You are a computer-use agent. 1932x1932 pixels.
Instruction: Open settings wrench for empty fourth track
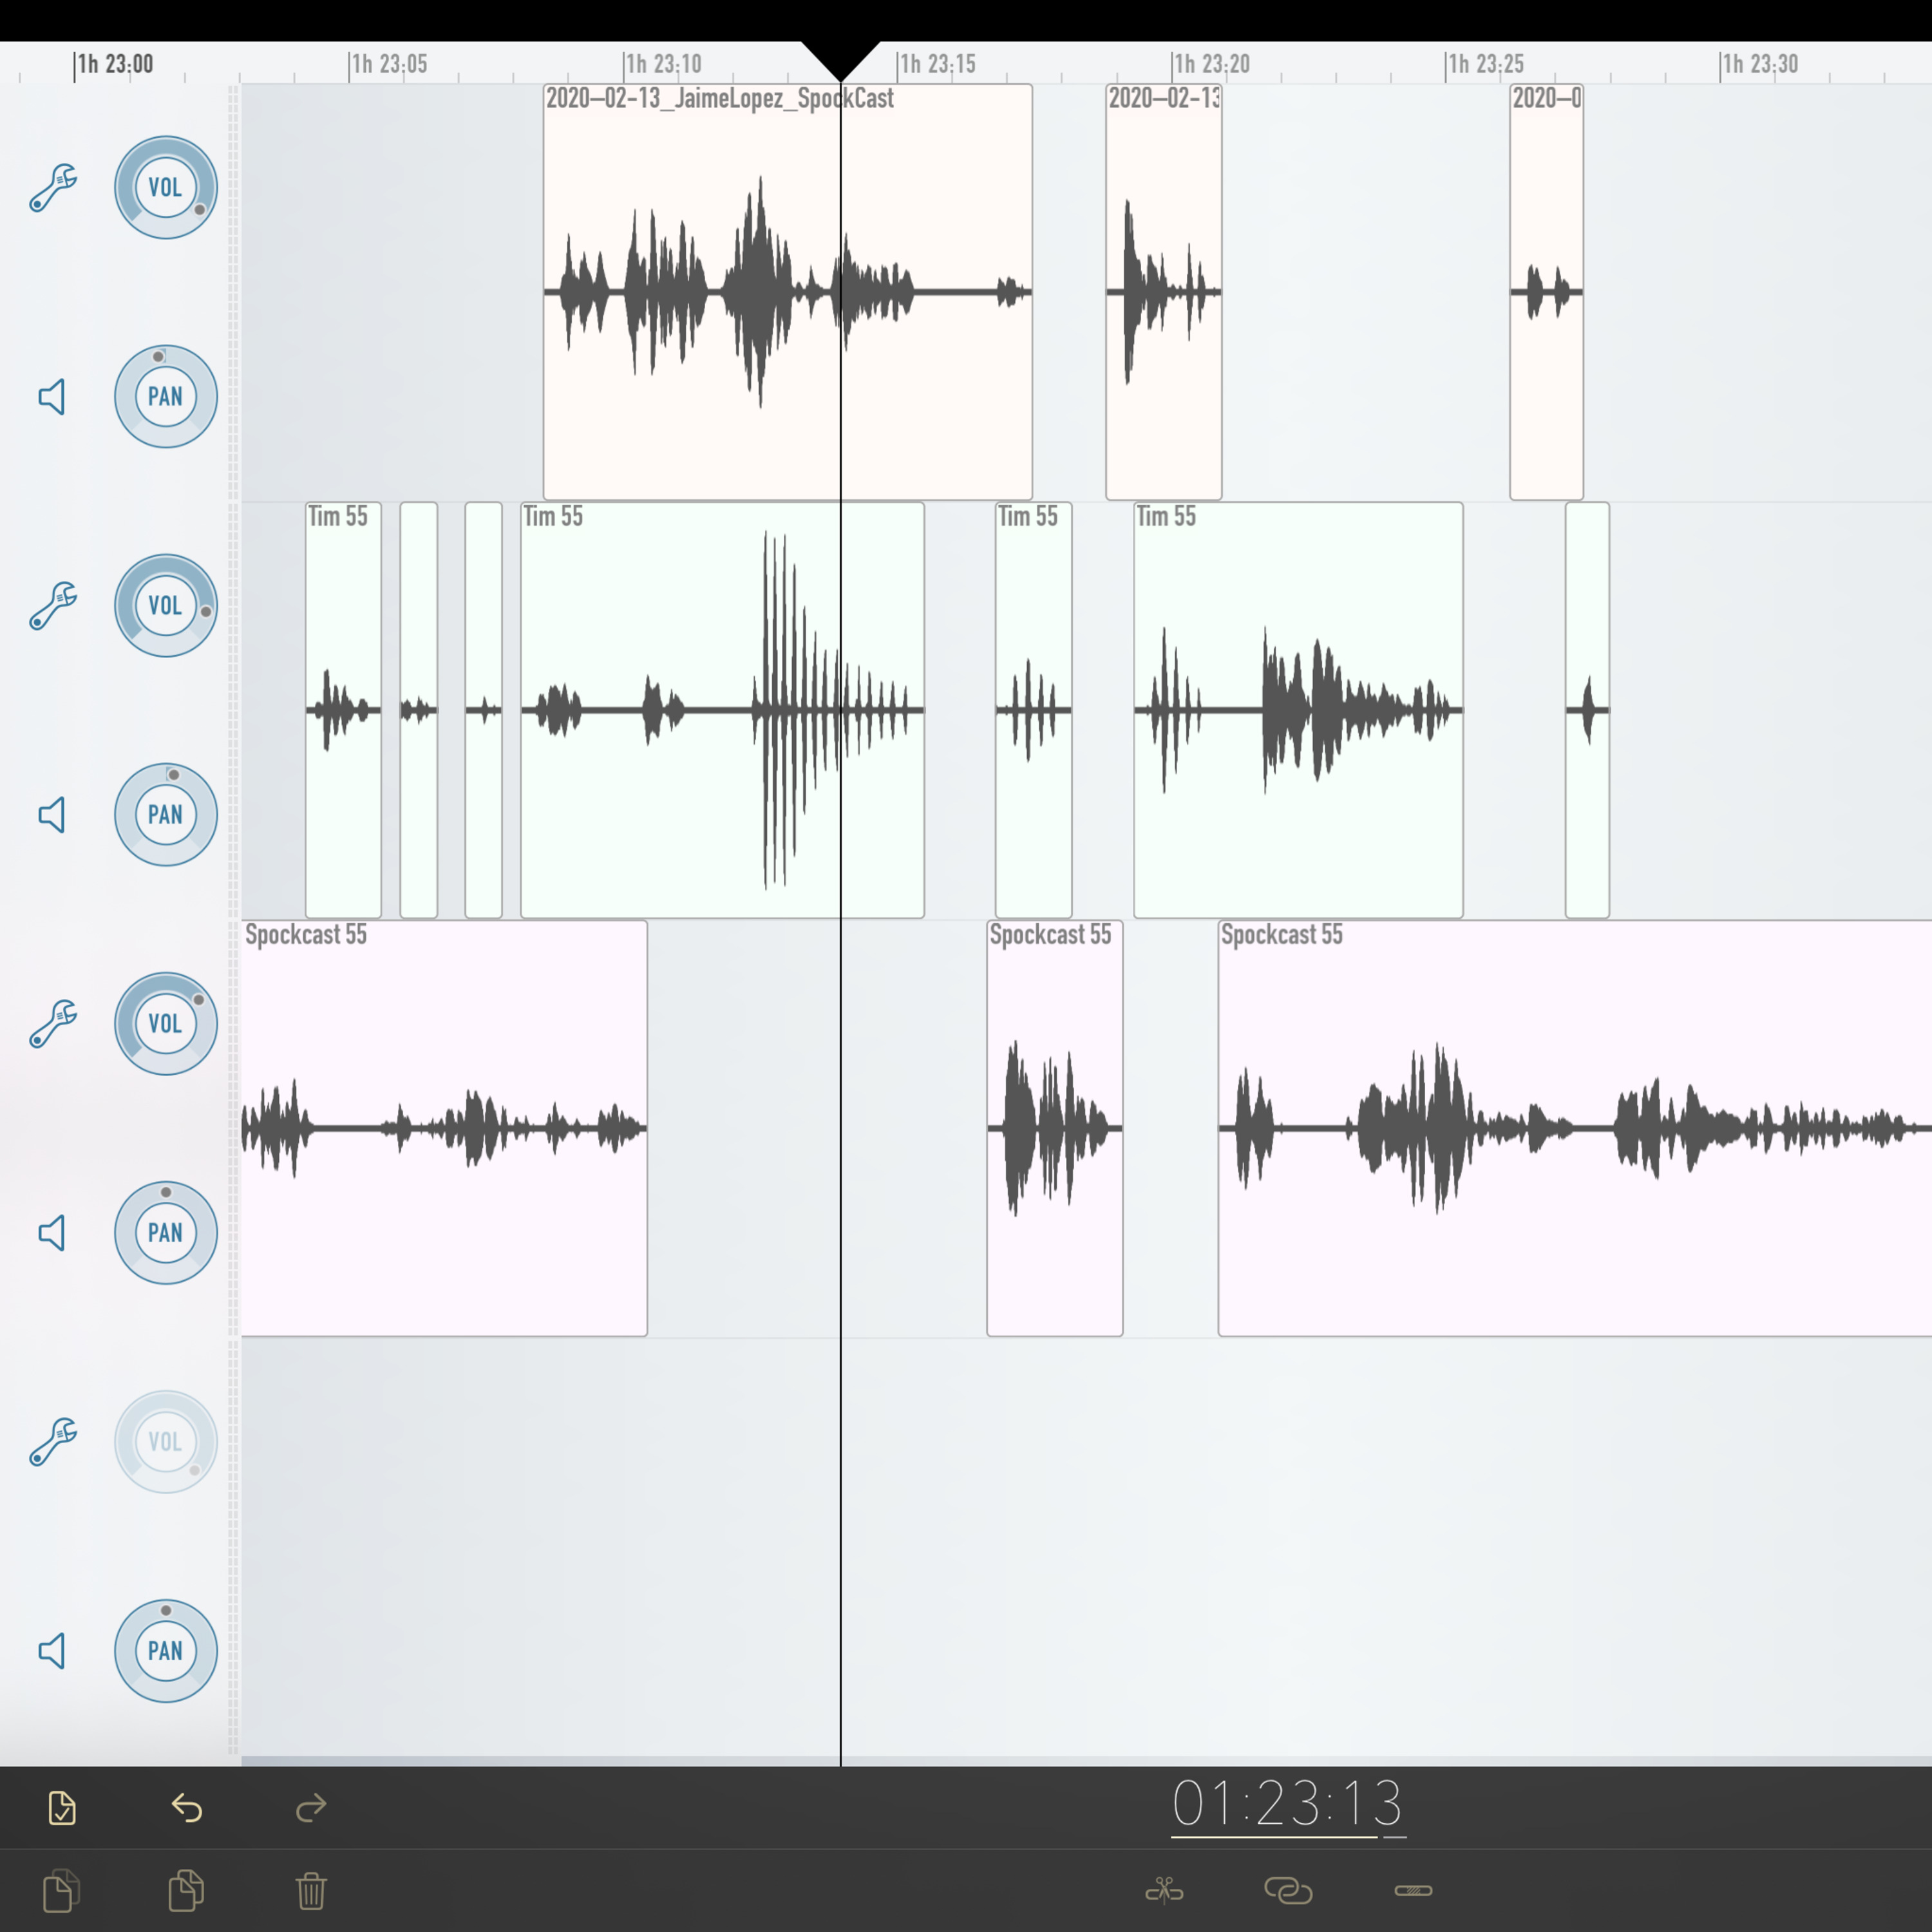[53, 1441]
